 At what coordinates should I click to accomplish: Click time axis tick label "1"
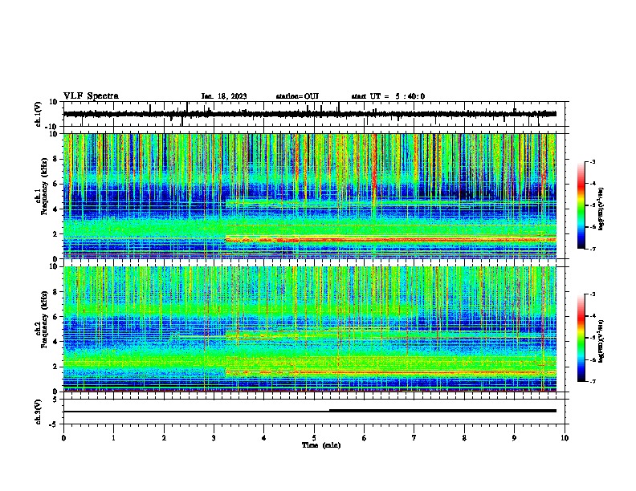tap(113, 438)
